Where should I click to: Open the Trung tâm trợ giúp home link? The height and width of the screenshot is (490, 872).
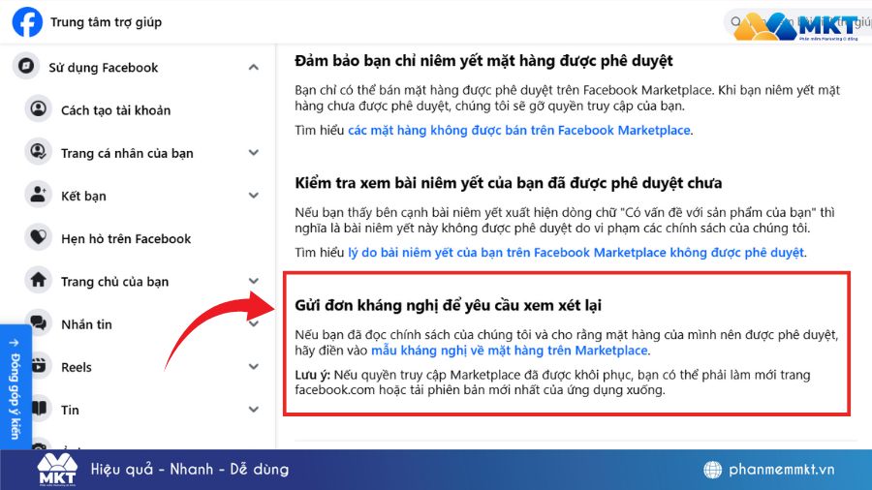(106, 22)
